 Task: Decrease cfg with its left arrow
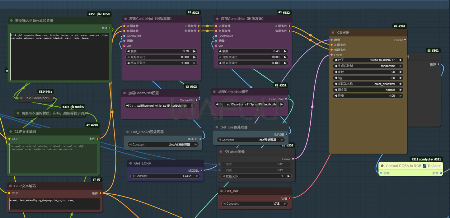point(335,78)
